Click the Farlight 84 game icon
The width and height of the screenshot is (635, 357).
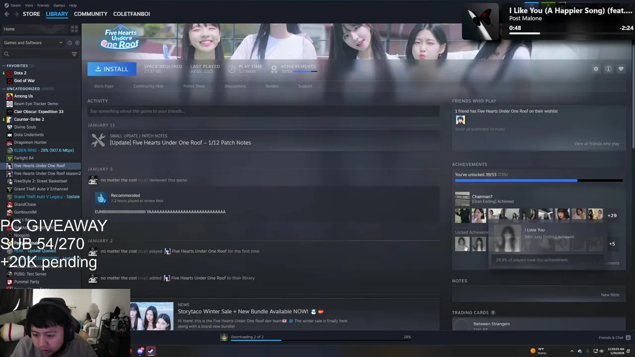click(9, 158)
